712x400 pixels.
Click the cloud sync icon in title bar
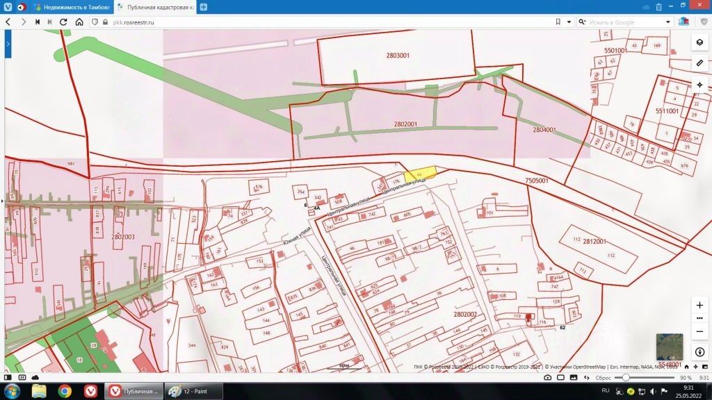[646, 7]
